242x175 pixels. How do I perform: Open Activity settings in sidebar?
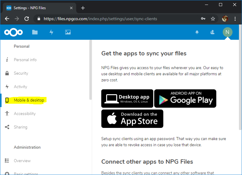point(20,87)
